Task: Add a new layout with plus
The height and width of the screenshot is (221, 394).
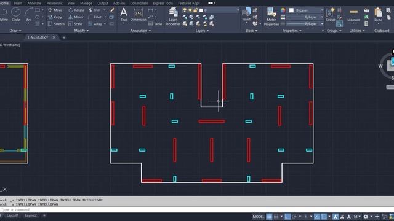Action: point(44,215)
